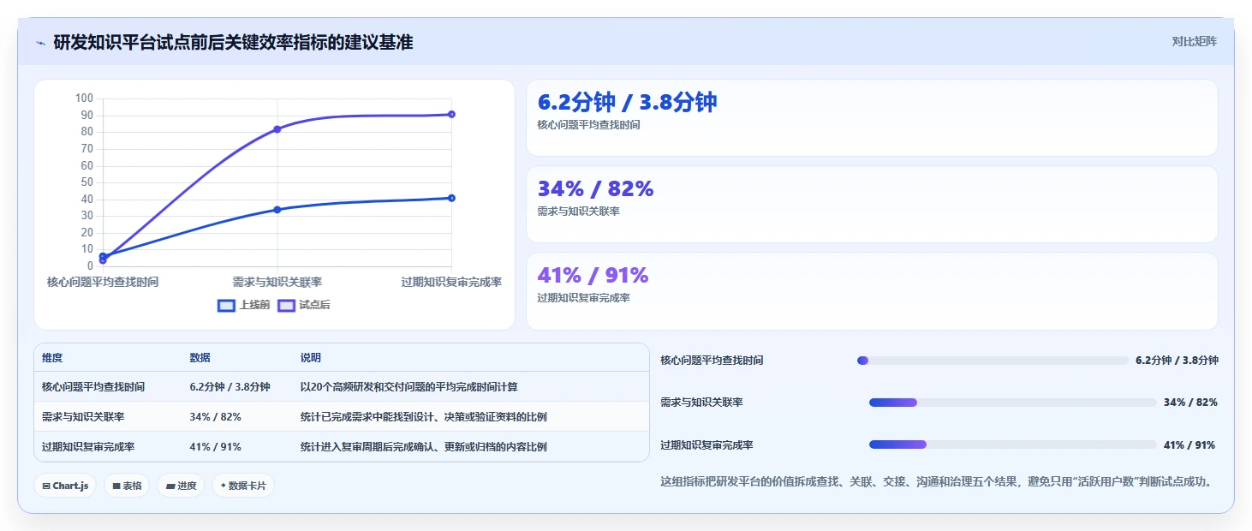Screen dimensions: 1252x531
Task: Click the 过期知识复审完成率 progress bar
Action: click(1013, 444)
